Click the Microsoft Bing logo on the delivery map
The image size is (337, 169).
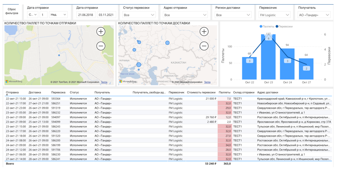[128, 81]
